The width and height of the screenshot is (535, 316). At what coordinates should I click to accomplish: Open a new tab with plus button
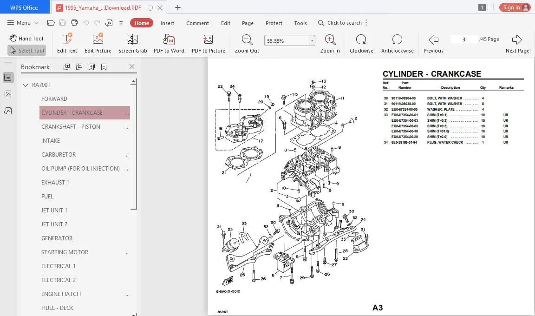pyautogui.click(x=178, y=7)
